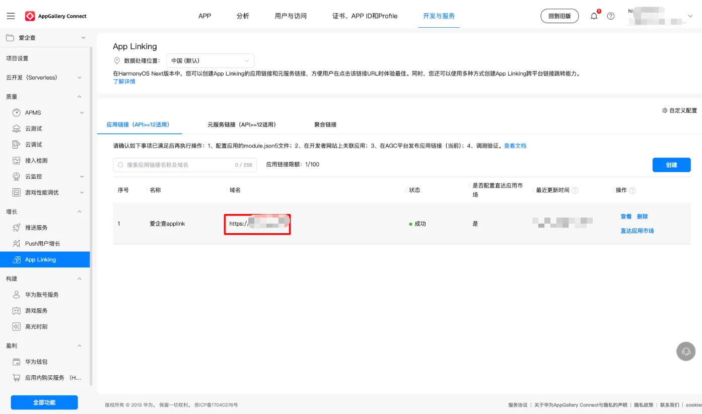
Task: Click the 华为账号服务 sidebar icon
Action: (x=17, y=295)
